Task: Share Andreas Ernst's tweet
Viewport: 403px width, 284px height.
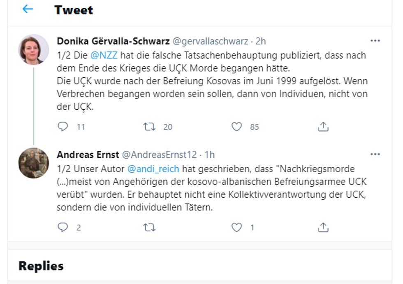Action: pyautogui.click(x=323, y=227)
